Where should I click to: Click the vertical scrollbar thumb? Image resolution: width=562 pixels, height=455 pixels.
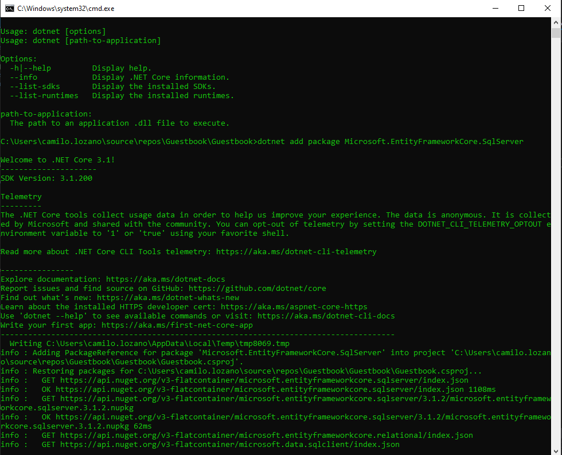coord(556,33)
